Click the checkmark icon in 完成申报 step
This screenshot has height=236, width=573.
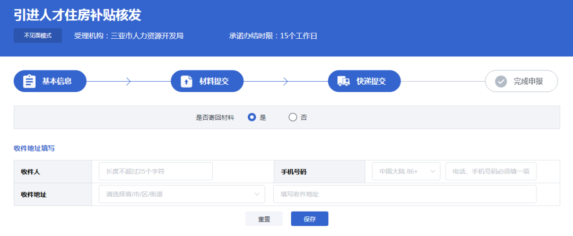click(501, 81)
